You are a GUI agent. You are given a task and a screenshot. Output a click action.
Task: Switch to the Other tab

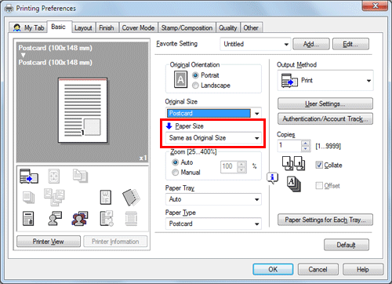(x=251, y=27)
